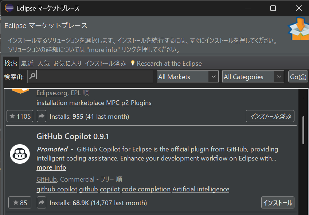Focus the 検索 text input field

coord(95,77)
